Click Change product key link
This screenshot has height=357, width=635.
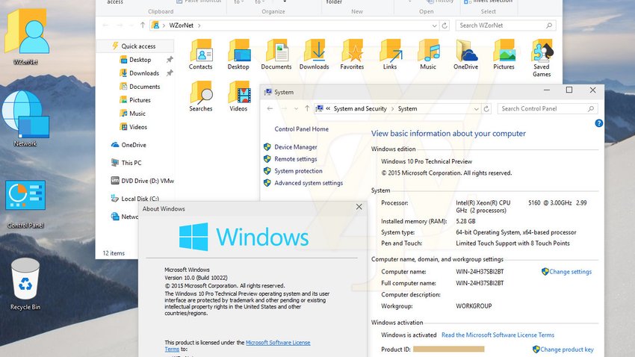click(566, 350)
